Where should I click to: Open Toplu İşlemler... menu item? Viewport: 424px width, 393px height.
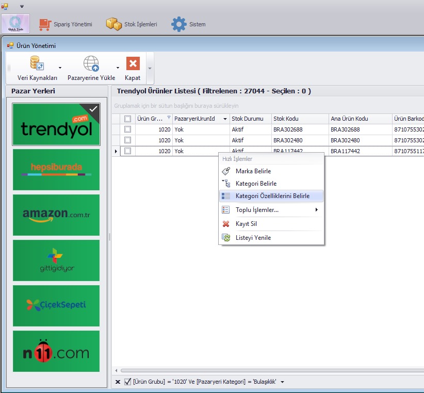click(x=271, y=210)
